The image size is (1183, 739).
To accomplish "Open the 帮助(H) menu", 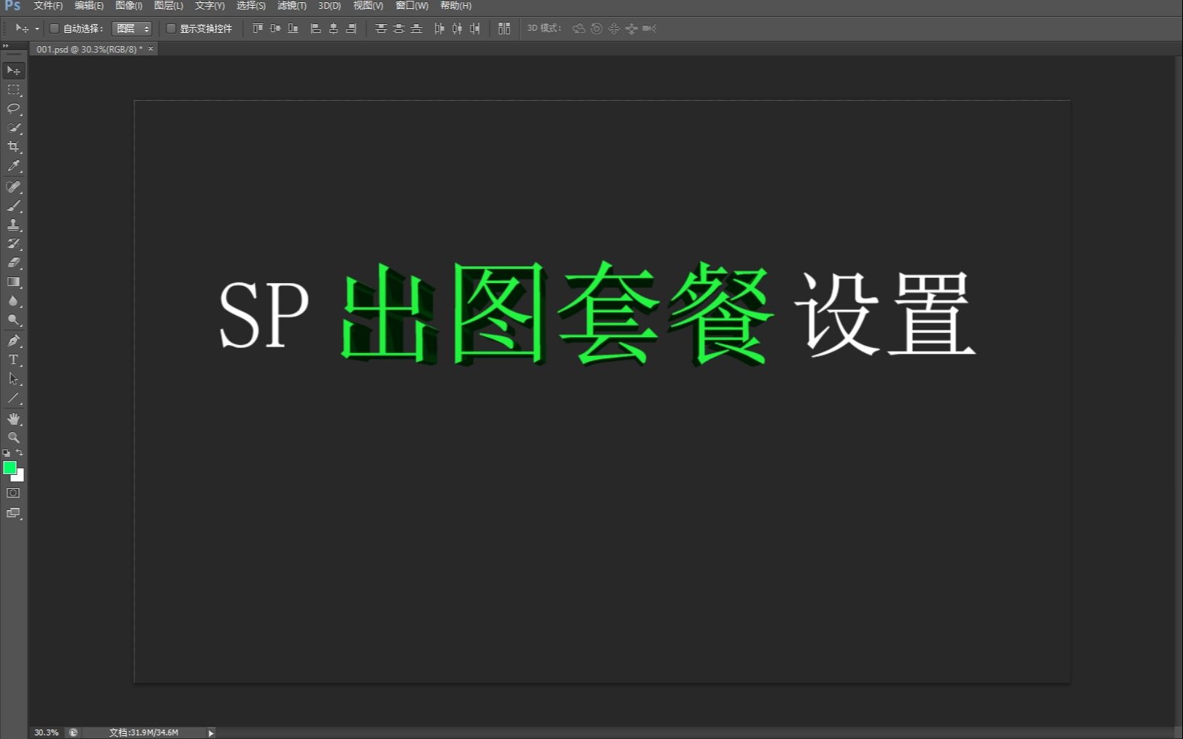I will tap(455, 6).
